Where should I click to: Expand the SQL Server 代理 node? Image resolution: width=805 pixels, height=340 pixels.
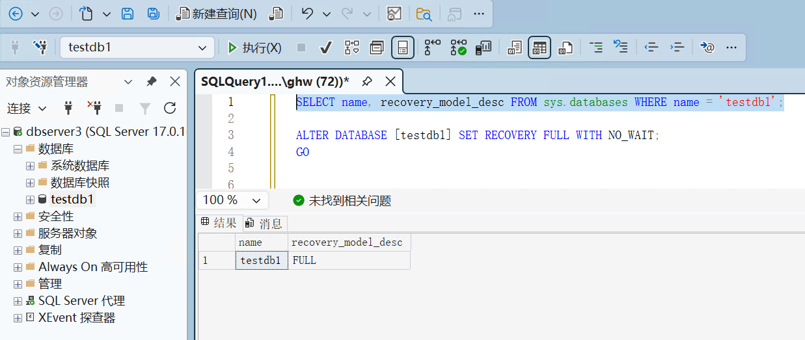tap(18, 301)
